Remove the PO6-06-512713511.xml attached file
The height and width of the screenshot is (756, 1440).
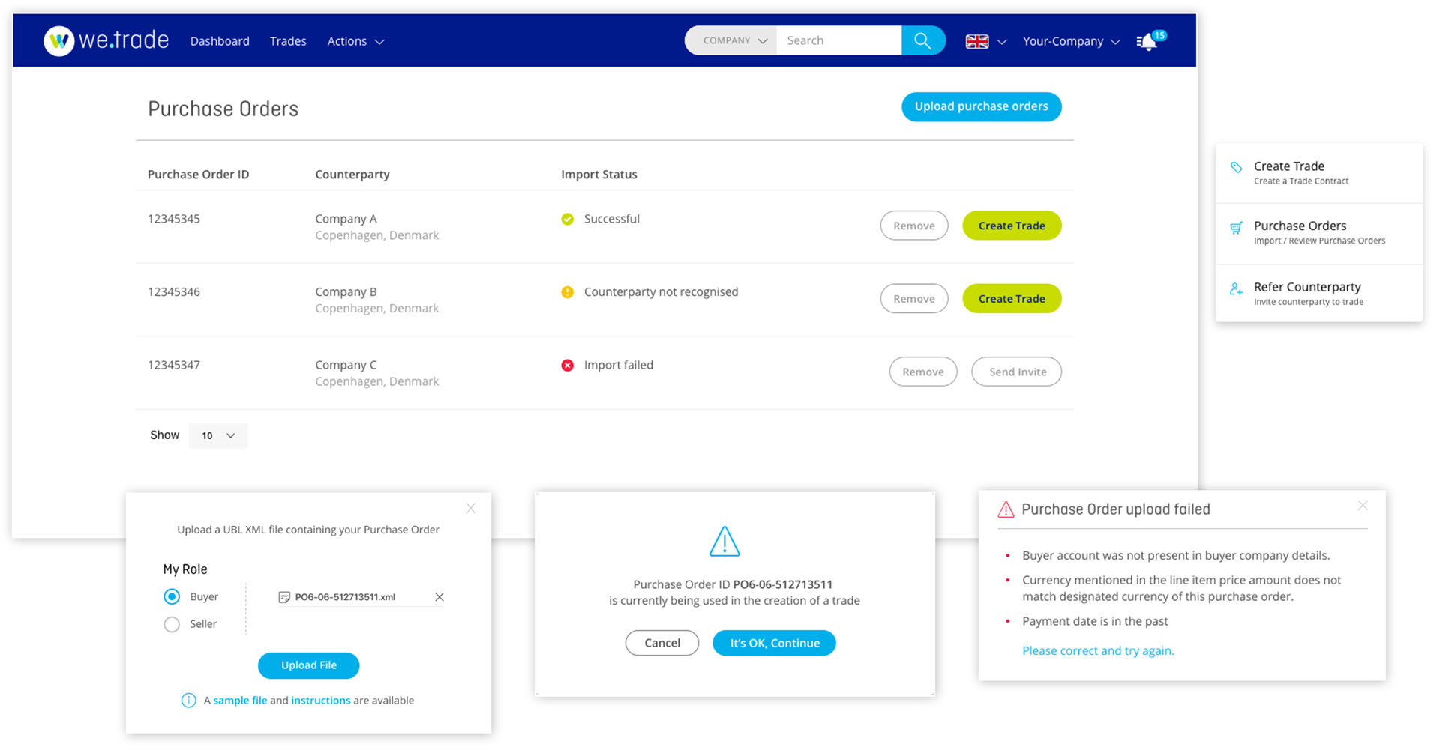tap(439, 597)
